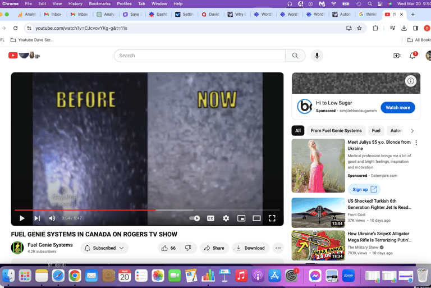431x288 pixels.
Task: Open YouTube notifications bell
Action: pyautogui.click(x=412, y=56)
